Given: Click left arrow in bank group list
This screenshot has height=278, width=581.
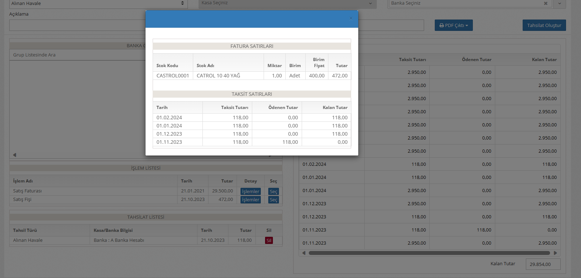Looking at the screenshot, I should point(15,155).
